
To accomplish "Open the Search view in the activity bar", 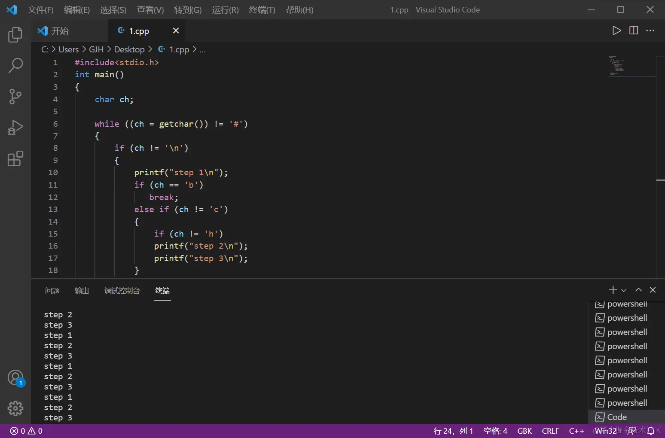I will [15, 66].
